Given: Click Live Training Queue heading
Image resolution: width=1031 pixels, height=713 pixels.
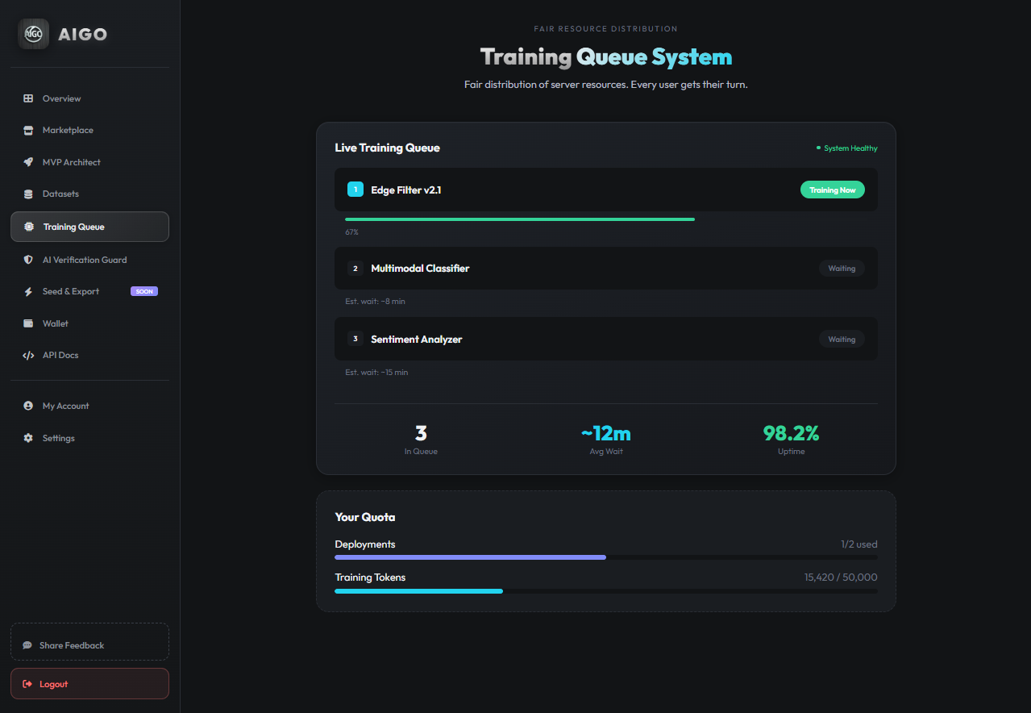Looking at the screenshot, I should click(388, 148).
